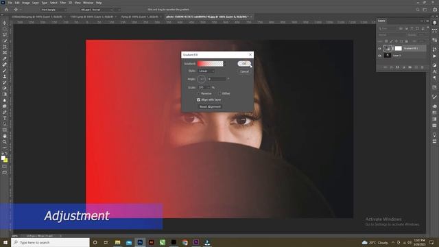Open the Window menu
Viewport: 439px width, 247px height.
coord(88,3)
